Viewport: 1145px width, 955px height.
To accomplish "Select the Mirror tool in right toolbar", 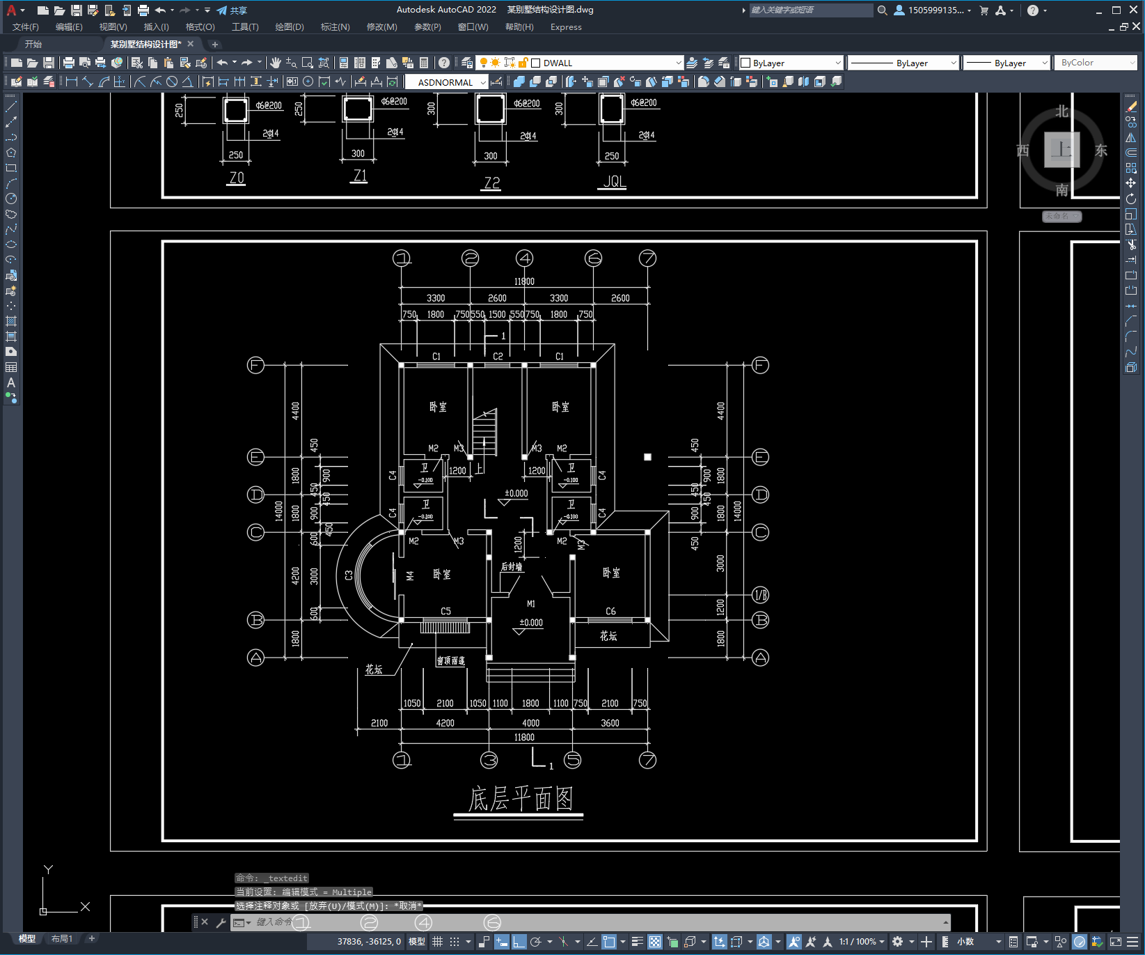I will pos(1131,137).
